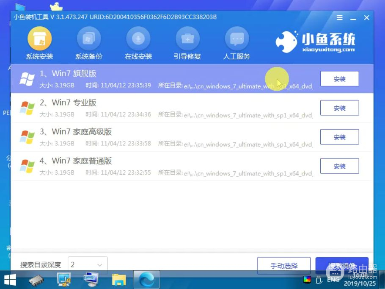Click time '11/04/12 23:35:39'
385x289 pixels.
coord(126,85)
